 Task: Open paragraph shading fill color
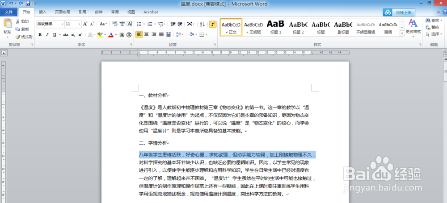191,34
